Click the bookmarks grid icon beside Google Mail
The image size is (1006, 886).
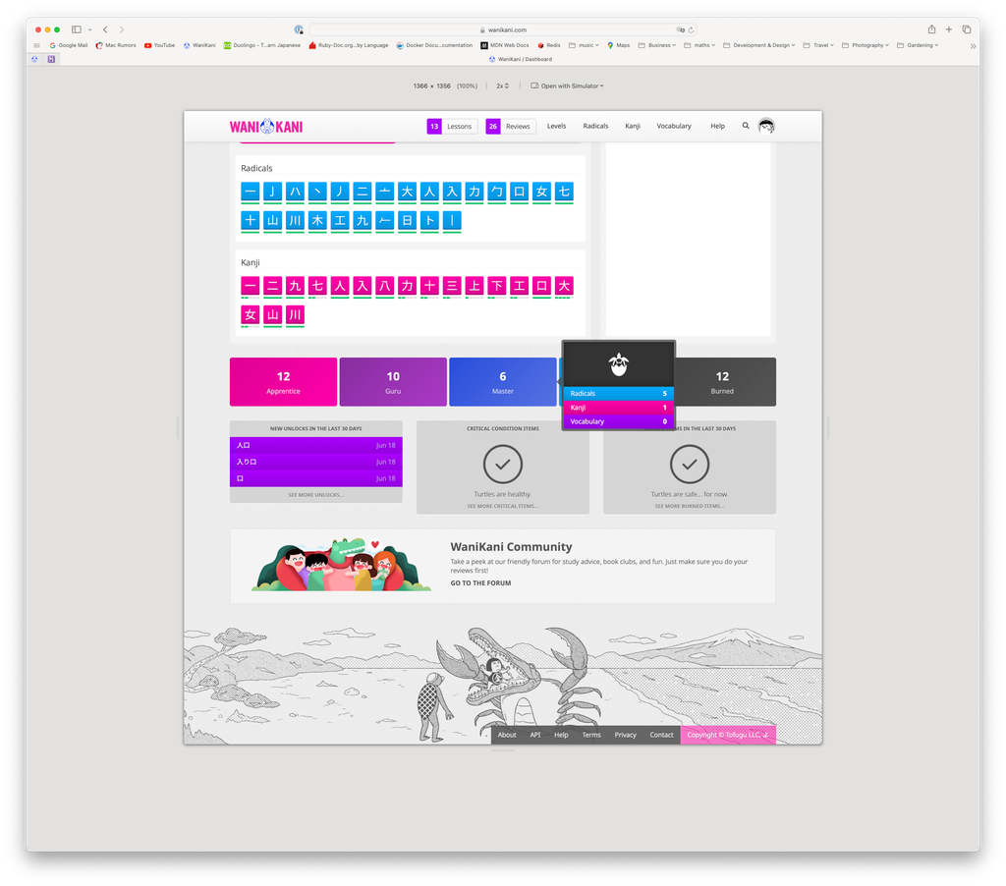36,45
